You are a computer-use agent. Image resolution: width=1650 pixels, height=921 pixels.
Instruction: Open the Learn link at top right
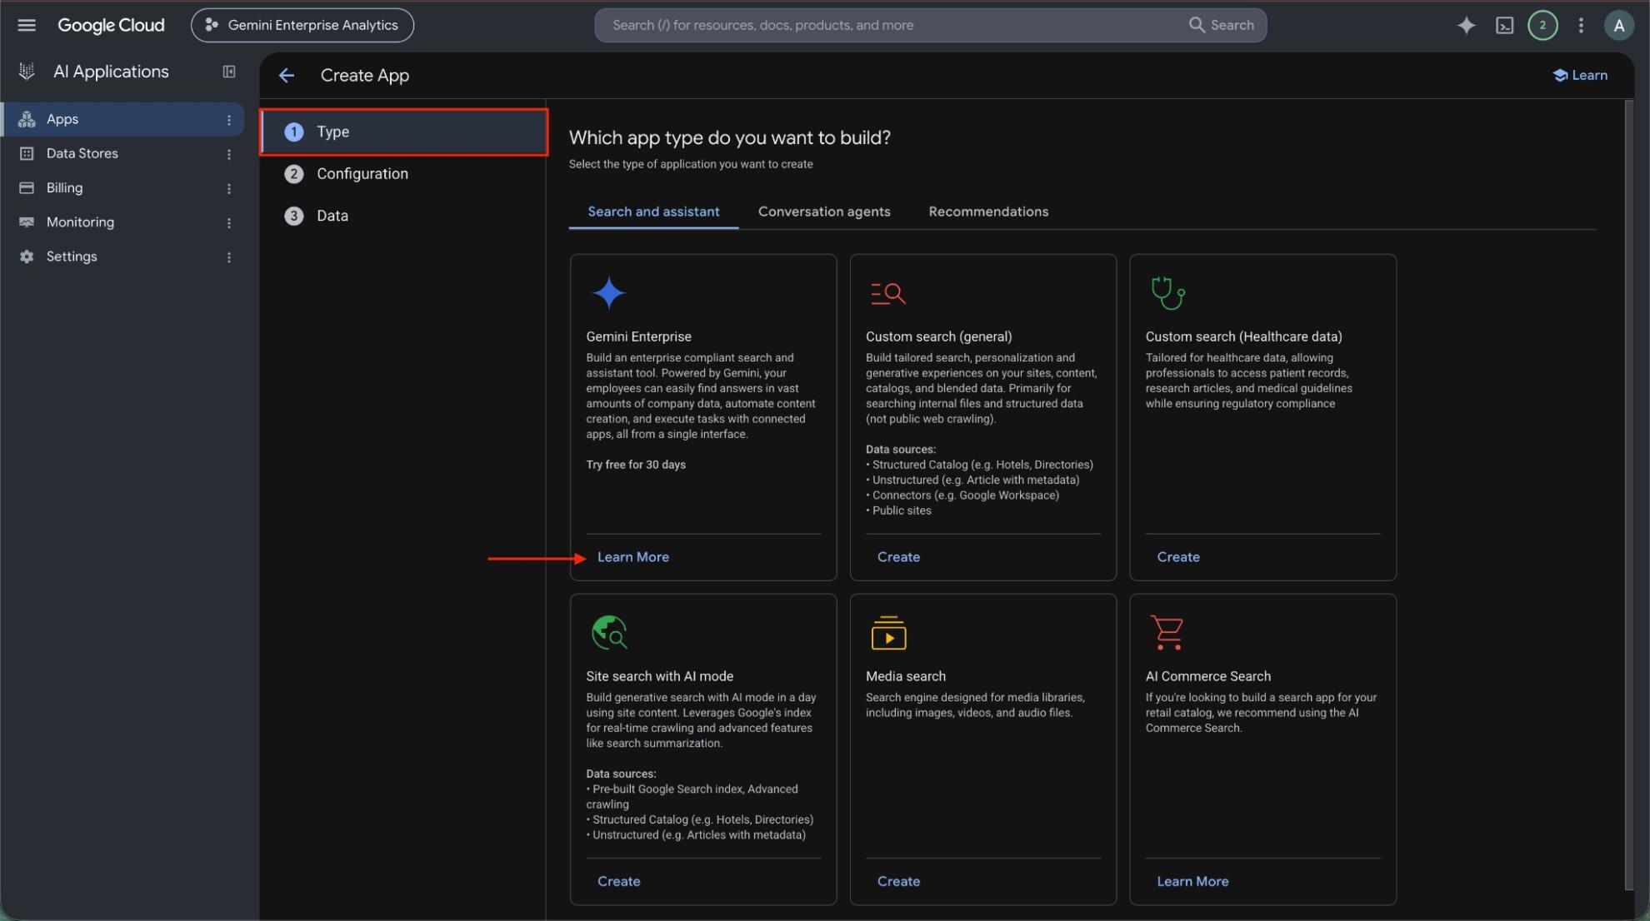pyautogui.click(x=1580, y=75)
